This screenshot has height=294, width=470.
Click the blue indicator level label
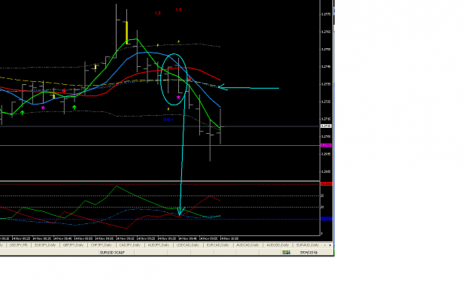pyautogui.click(x=326, y=219)
